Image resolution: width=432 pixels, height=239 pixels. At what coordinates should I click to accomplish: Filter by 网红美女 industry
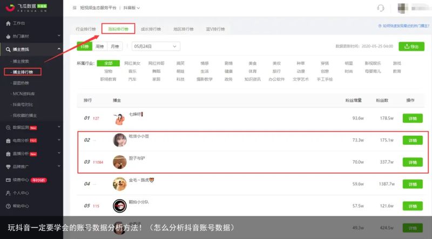(x=132, y=63)
